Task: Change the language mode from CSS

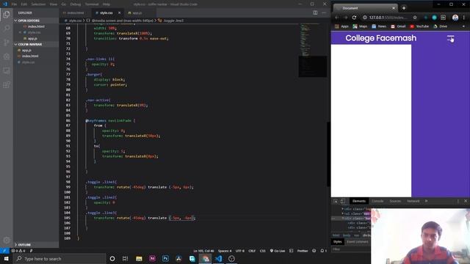Action: pyautogui.click(x=263, y=251)
